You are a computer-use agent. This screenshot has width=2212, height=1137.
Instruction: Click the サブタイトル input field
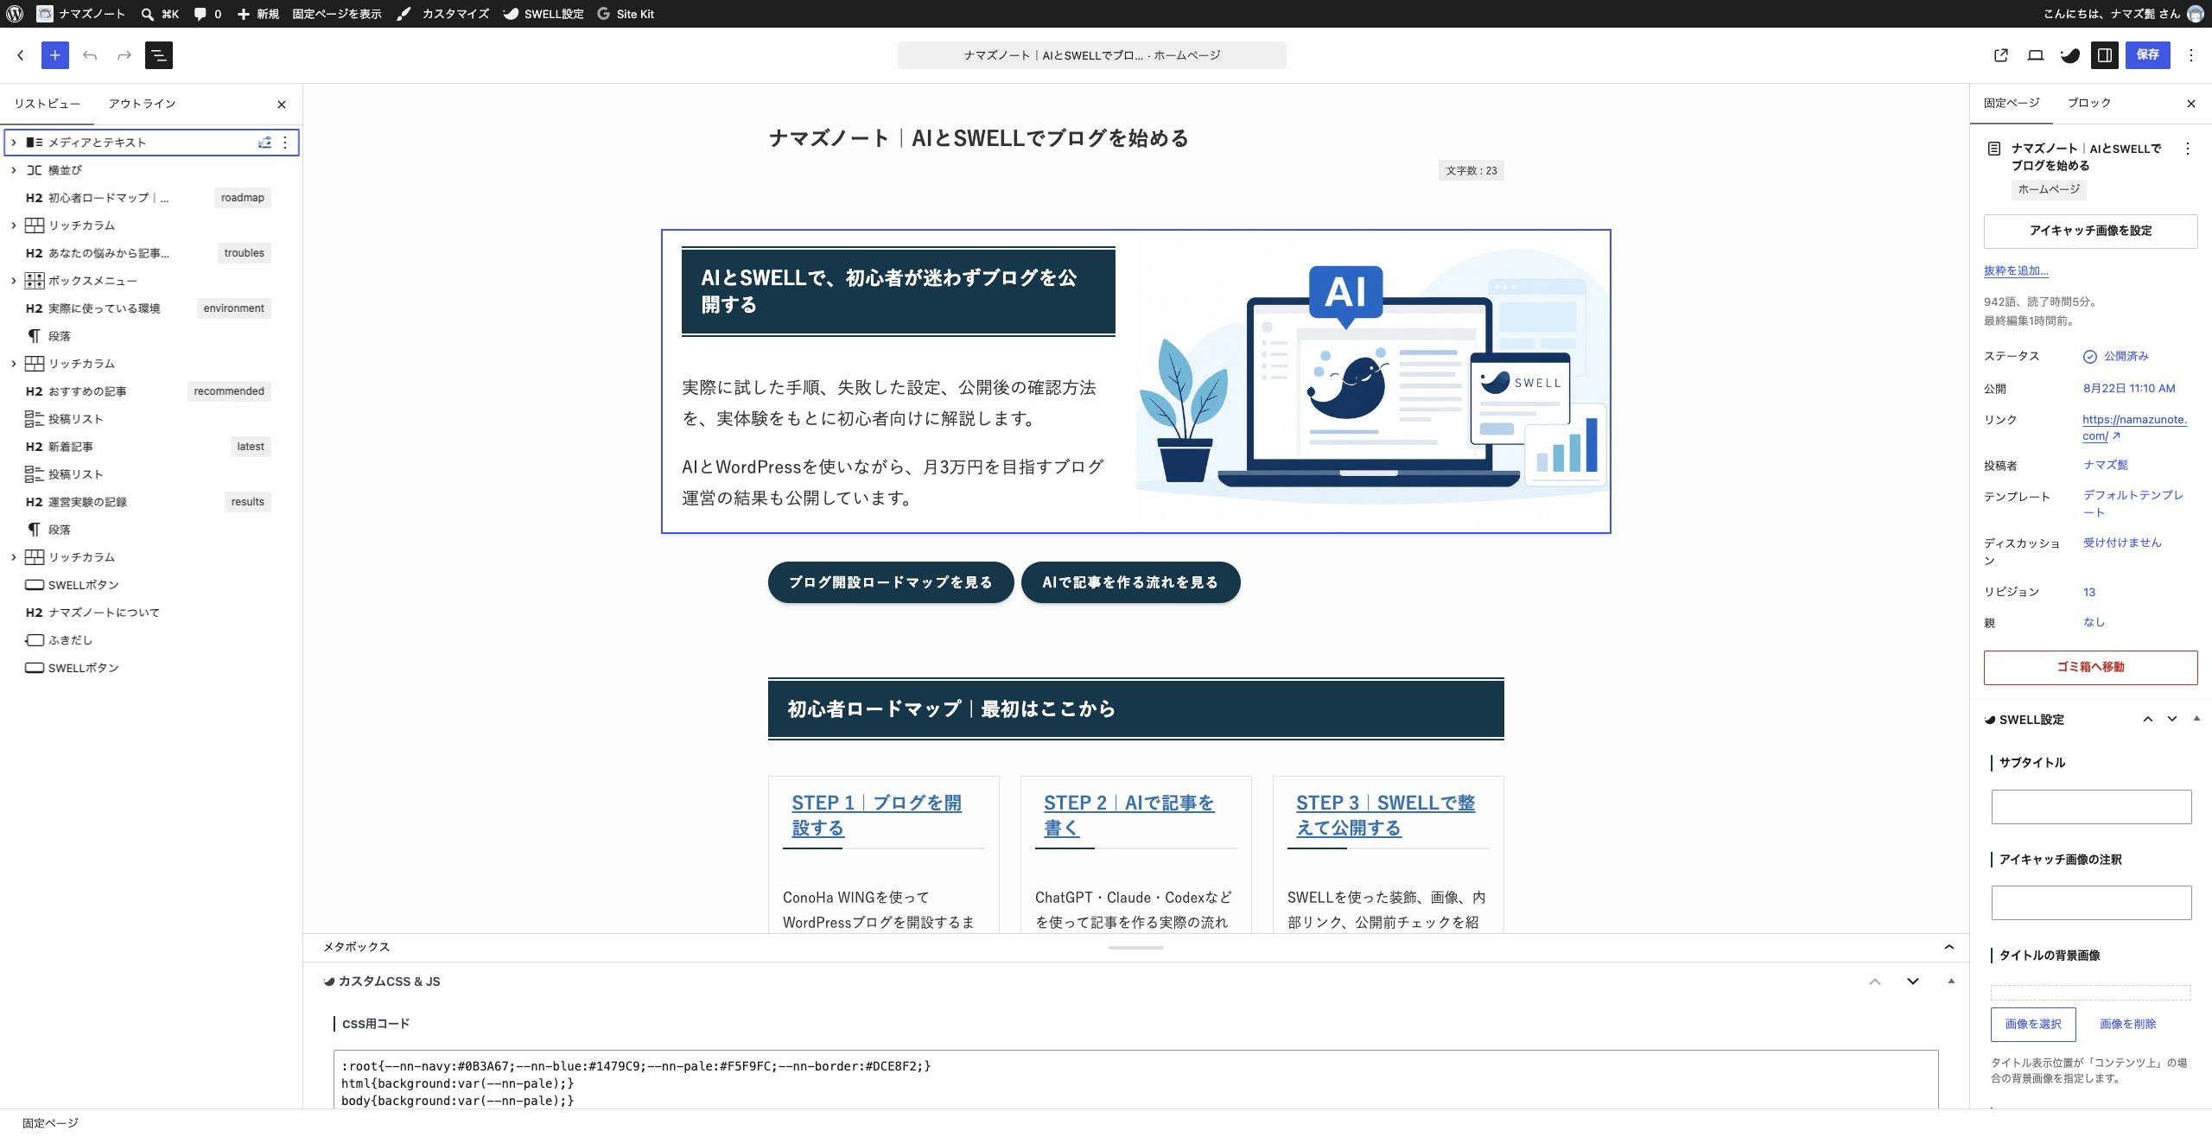click(2091, 807)
